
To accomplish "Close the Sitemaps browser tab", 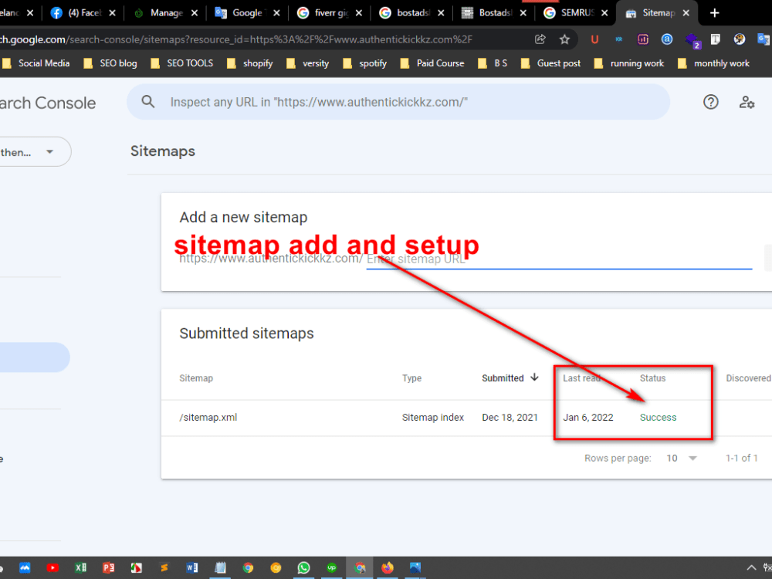I will (686, 13).
